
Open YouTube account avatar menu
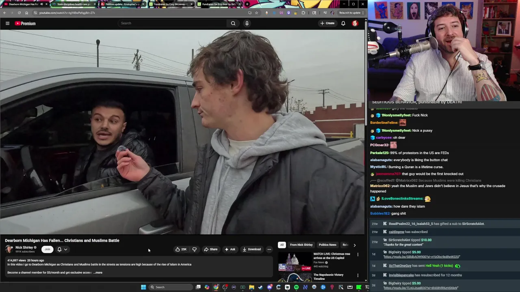pyautogui.click(x=355, y=23)
